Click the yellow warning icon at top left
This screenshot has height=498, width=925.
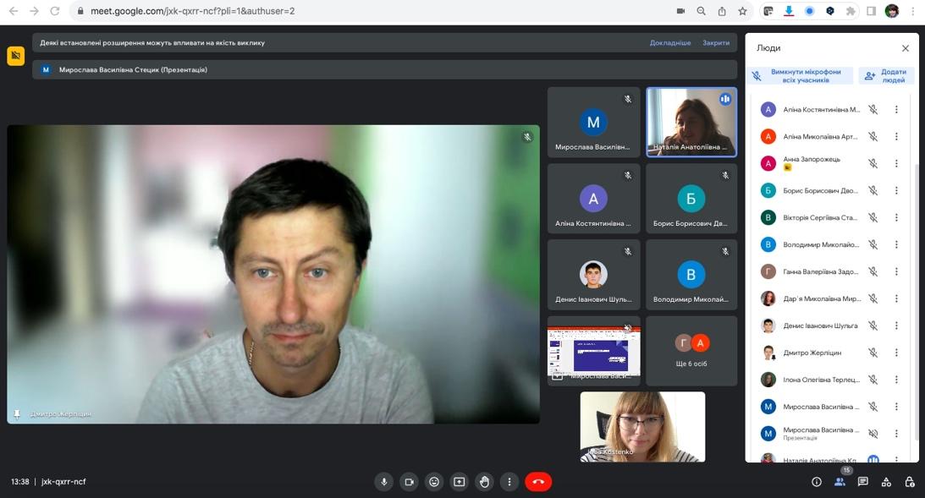click(16, 56)
